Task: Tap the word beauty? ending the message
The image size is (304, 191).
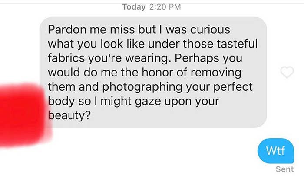Action: pos(69,115)
